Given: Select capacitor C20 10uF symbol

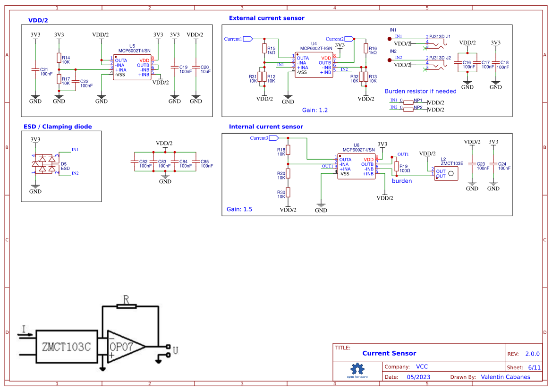Looking at the screenshot, I should point(196,68).
